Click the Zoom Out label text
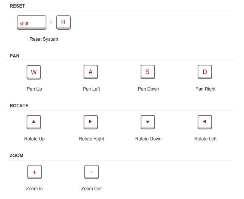 (91, 189)
